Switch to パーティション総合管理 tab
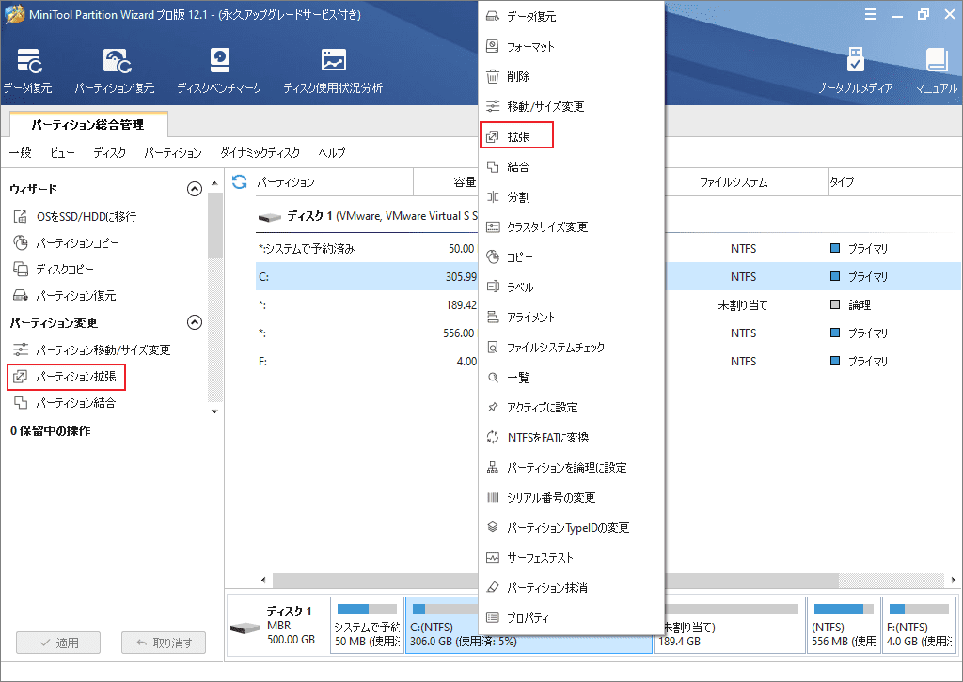This screenshot has width=963, height=682. [88, 125]
